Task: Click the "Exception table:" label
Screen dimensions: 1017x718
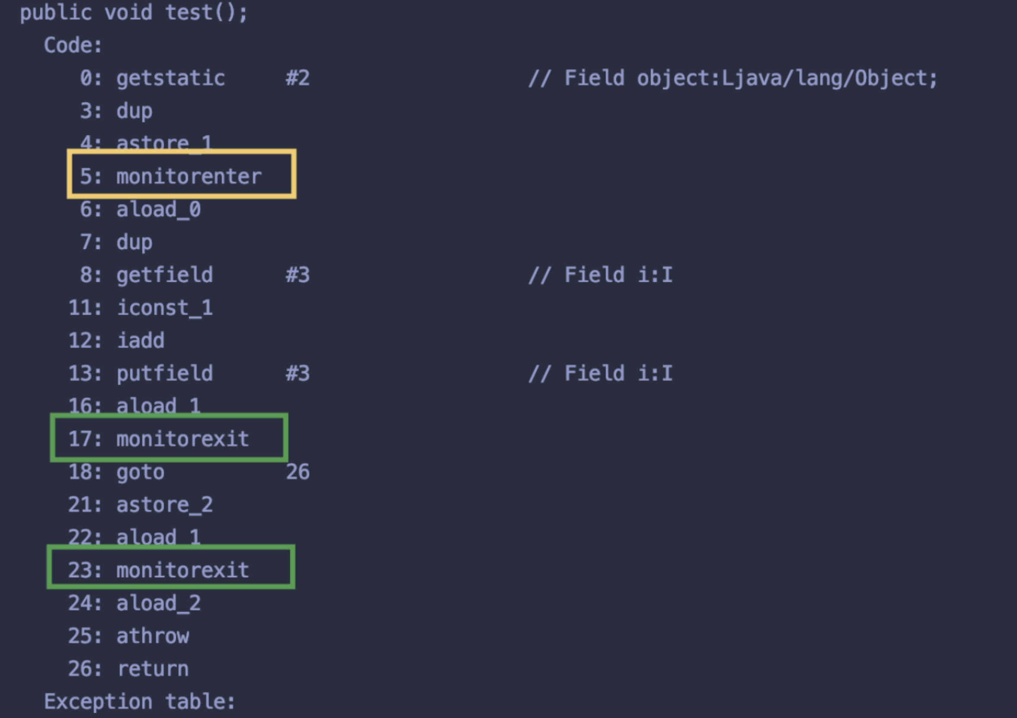Action: (140, 702)
